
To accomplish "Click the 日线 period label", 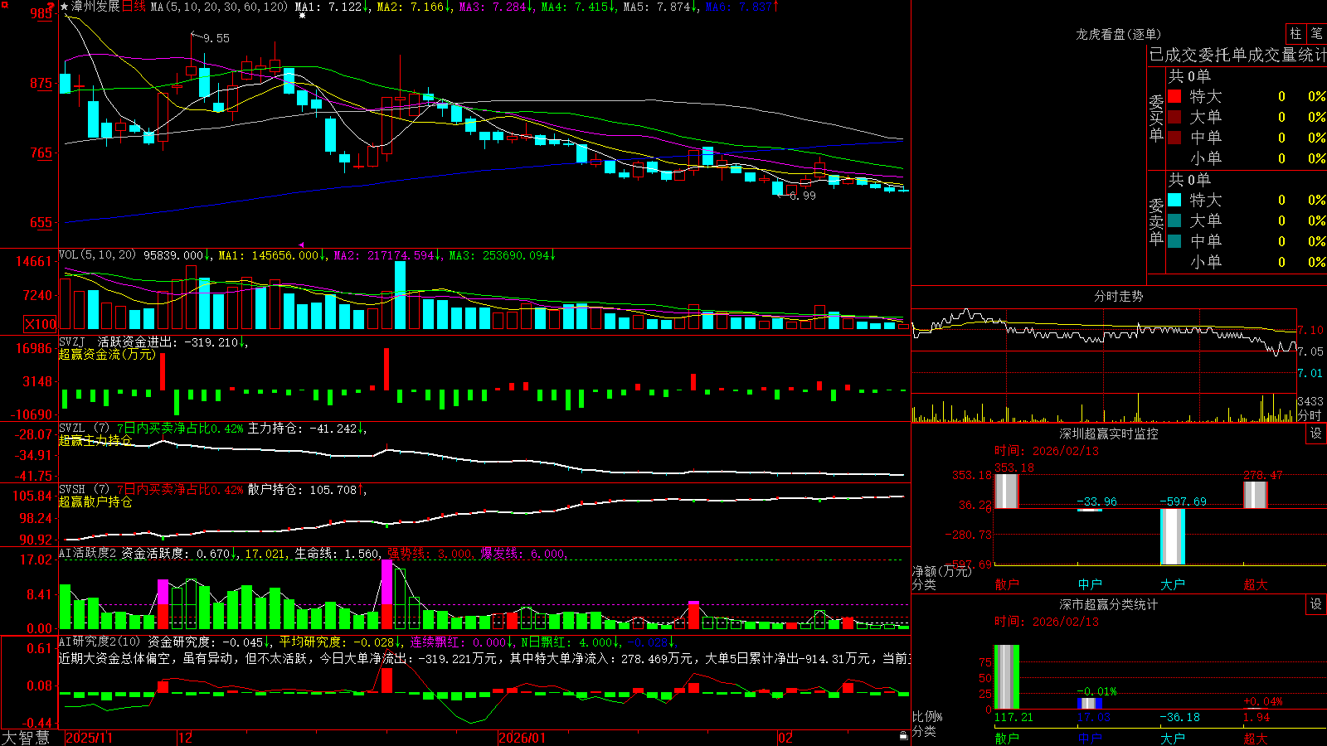I will [x=134, y=7].
